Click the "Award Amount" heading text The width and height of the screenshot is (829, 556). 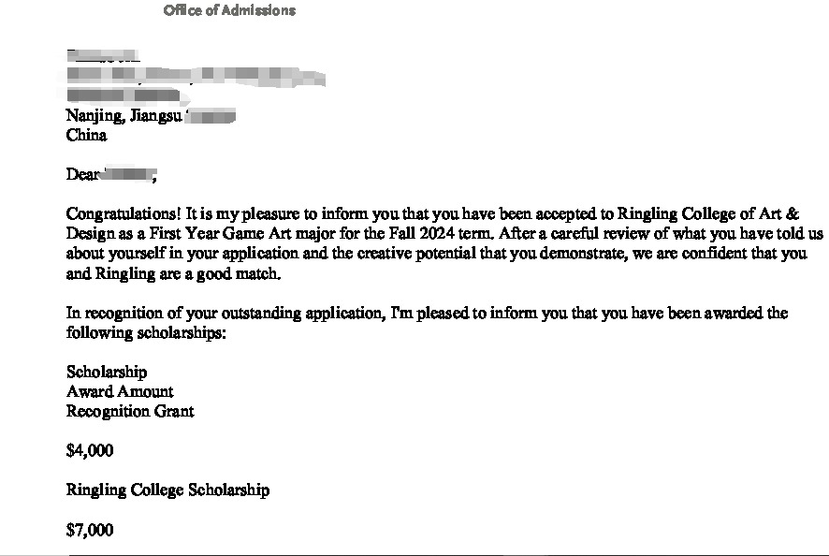pyautogui.click(x=120, y=391)
